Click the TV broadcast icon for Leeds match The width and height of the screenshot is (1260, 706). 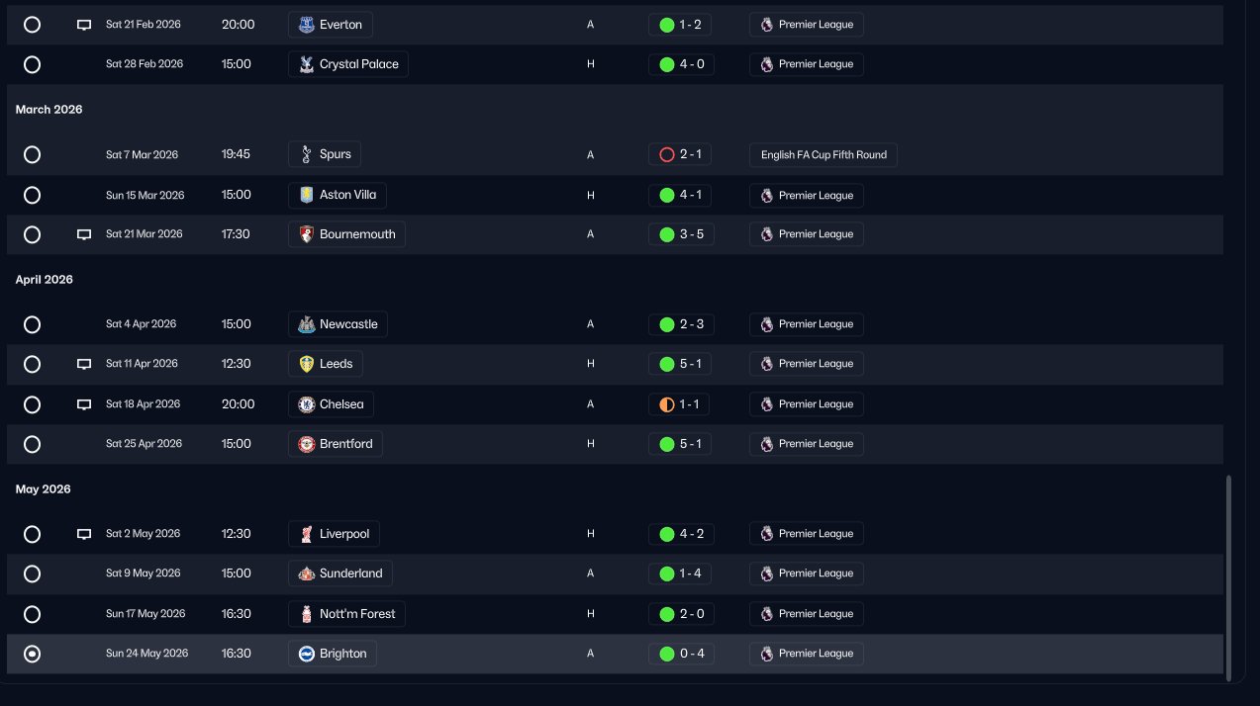[84, 364]
